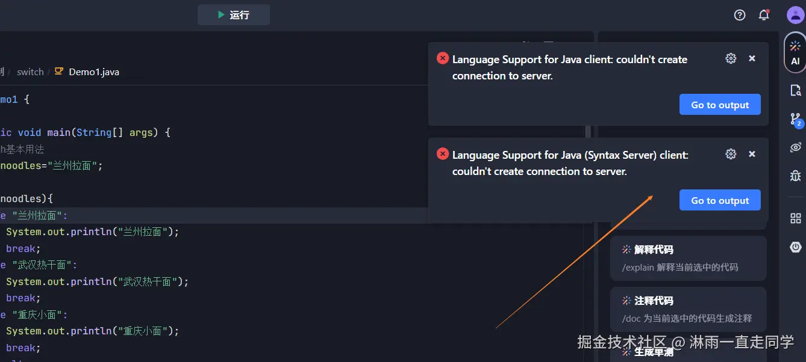Select the Demo1.java breadcrumb item
The image size is (806, 362).
(x=93, y=72)
